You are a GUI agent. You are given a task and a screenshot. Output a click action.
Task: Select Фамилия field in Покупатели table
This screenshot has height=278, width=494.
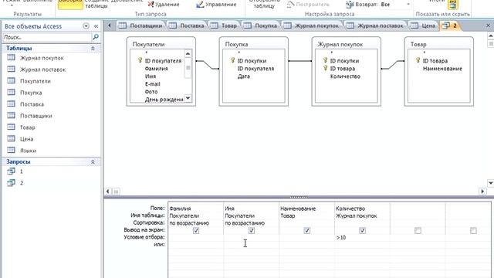(156, 69)
